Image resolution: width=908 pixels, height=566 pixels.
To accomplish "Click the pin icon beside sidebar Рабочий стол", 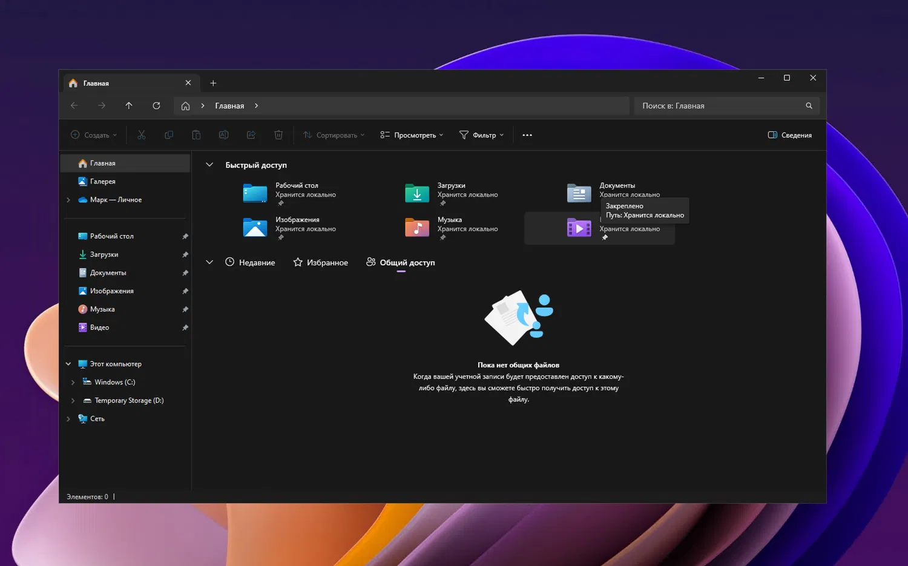I will [x=185, y=236].
